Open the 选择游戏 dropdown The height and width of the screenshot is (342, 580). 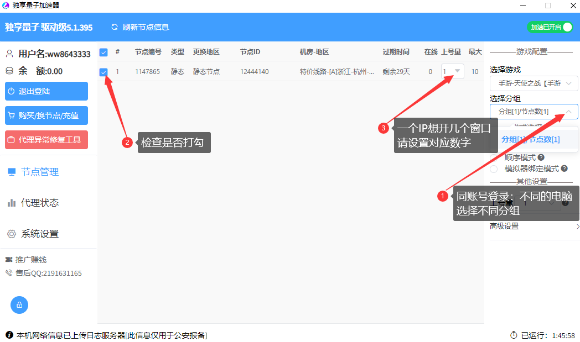click(x=534, y=83)
